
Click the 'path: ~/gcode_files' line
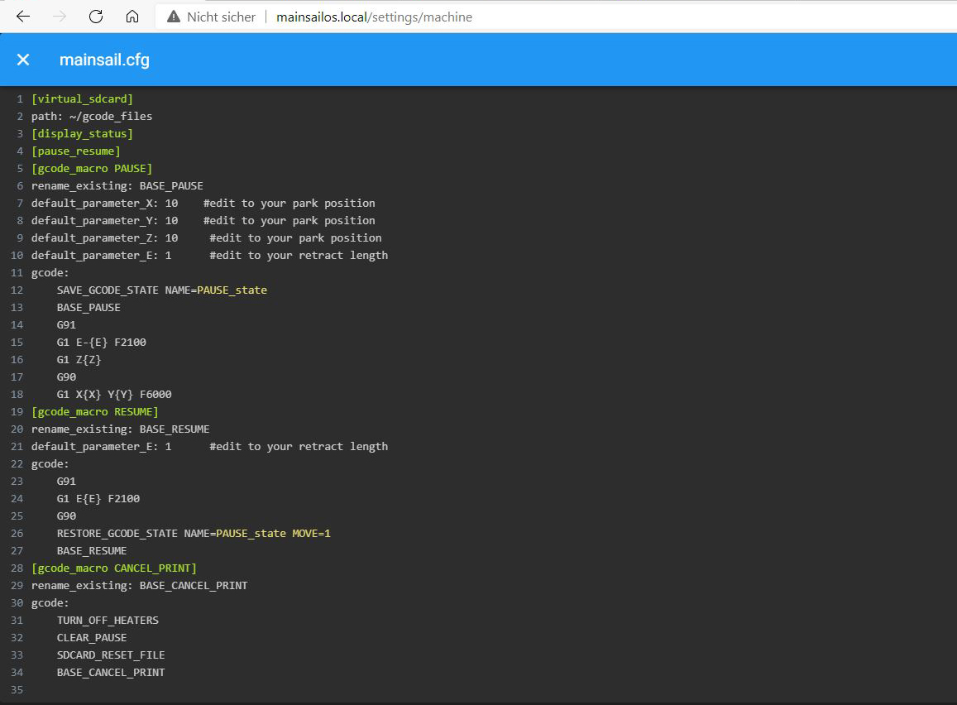click(92, 117)
